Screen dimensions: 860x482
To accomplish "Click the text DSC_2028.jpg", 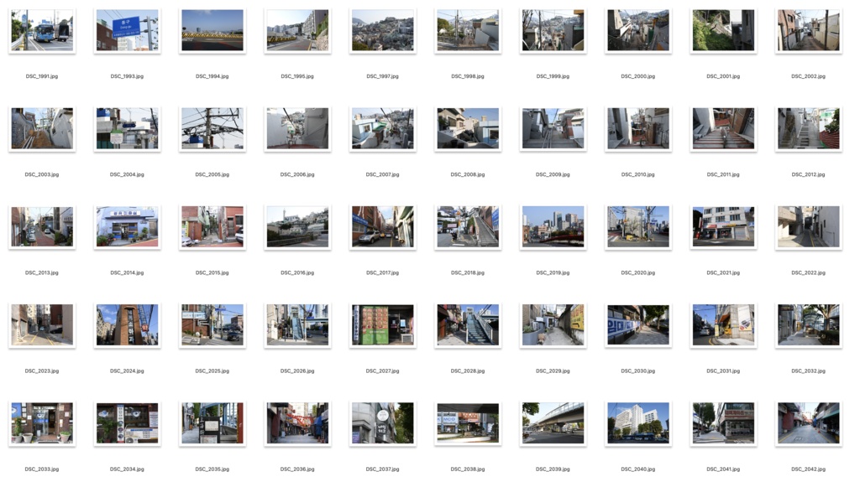I will pyautogui.click(x=468, y=371).
